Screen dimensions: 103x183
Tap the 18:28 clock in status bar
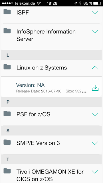coord(52,3)
